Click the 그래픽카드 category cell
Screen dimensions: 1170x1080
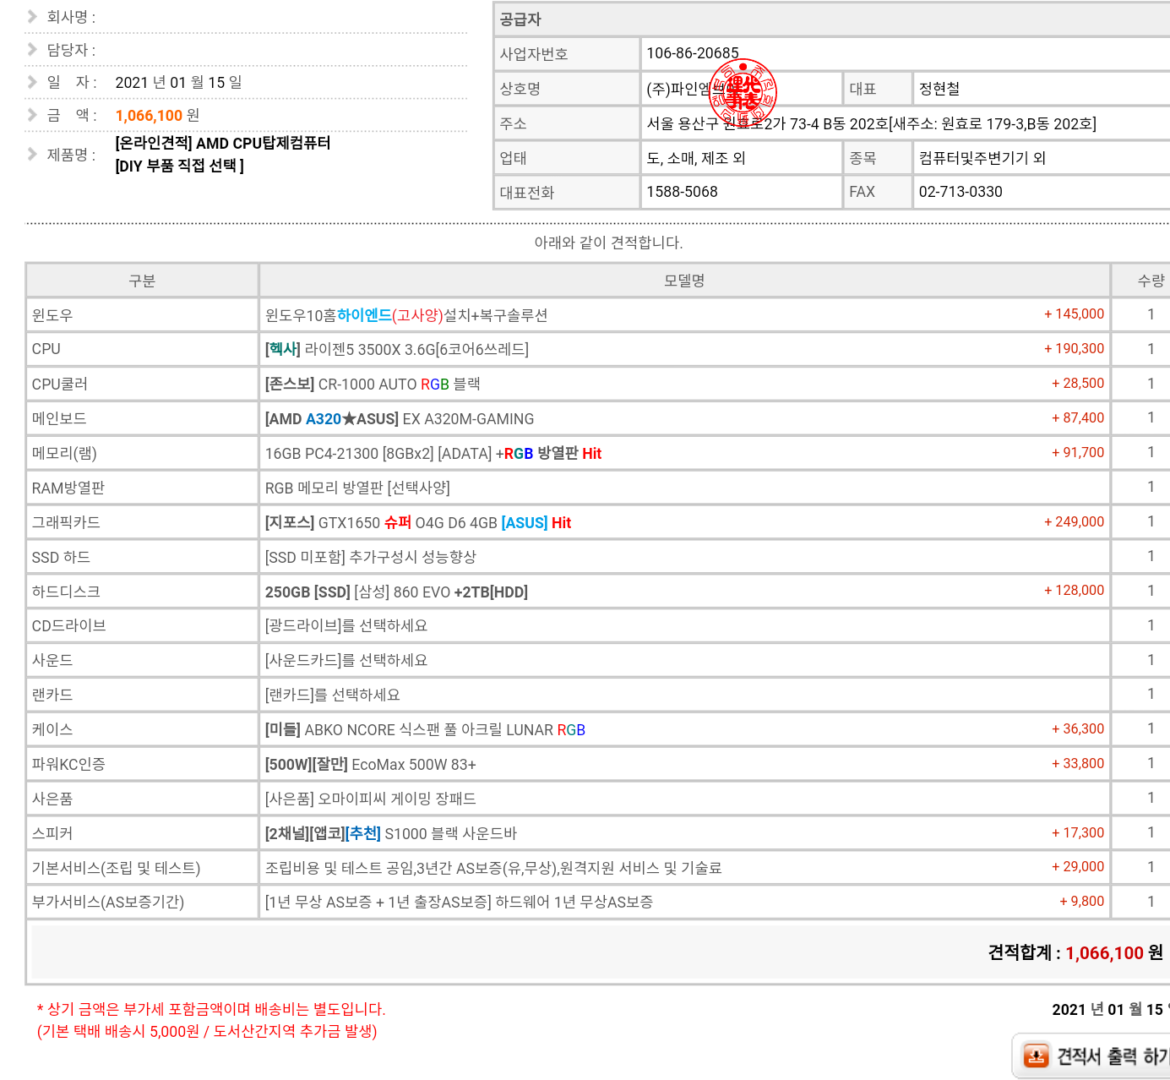coord(142,522)
